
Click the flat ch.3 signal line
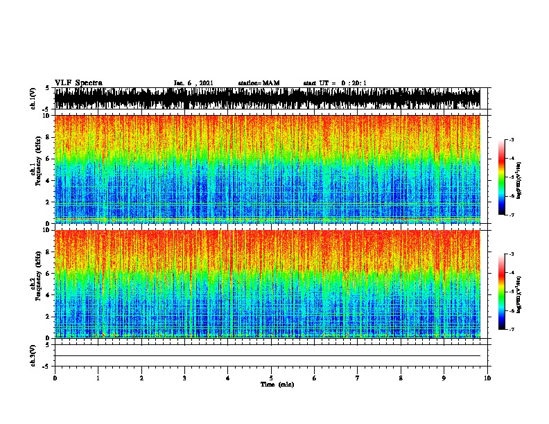(267, 356)
